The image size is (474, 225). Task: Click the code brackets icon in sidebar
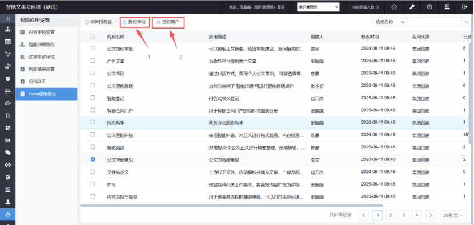point(8,165)
